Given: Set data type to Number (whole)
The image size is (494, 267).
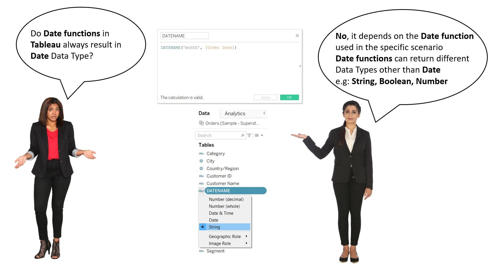Looking at the screenshot, I should [224, 206].
